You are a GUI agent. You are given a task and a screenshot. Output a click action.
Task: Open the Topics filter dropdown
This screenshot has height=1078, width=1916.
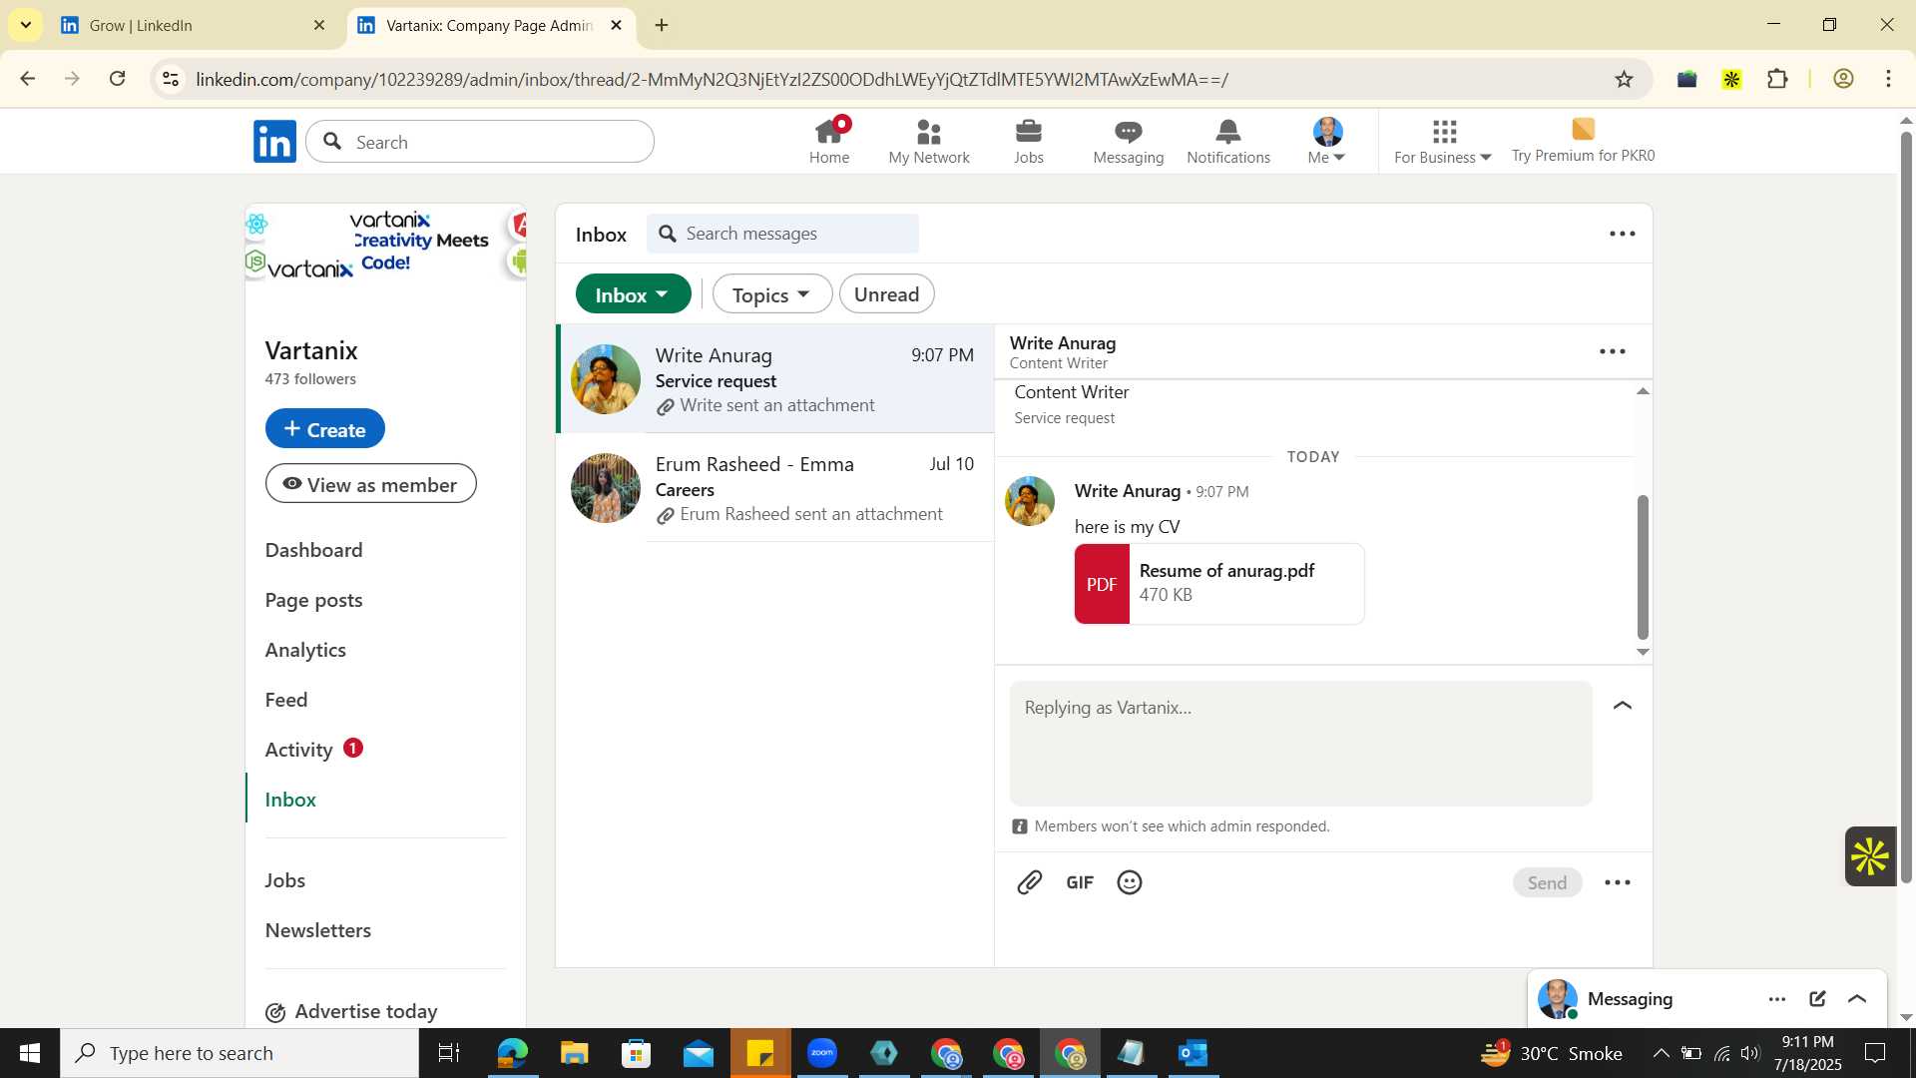click(772, 294)
